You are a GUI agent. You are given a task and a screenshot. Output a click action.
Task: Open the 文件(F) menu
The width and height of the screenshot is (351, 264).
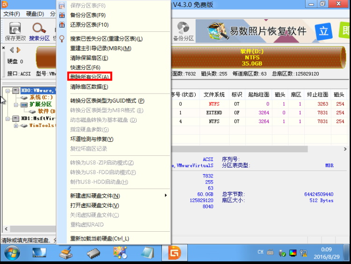[x=12, y=14]
